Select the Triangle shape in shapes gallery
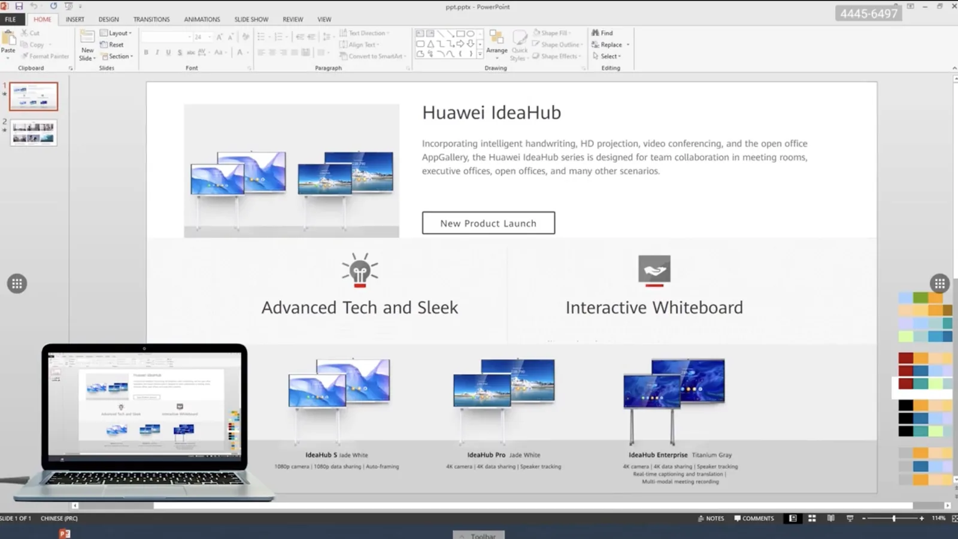 (431, 44)
